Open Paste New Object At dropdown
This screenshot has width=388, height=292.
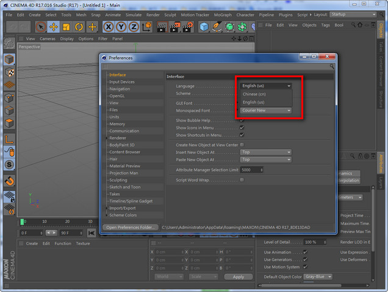(x=266, y=159)
